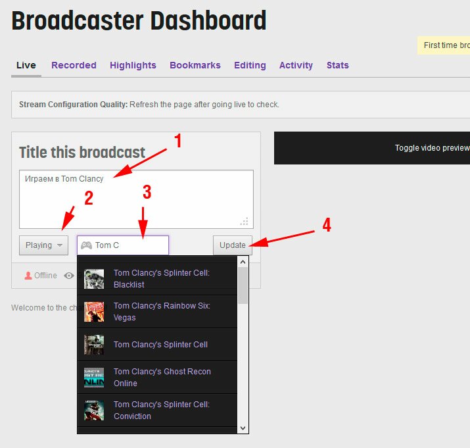Click the suggestions list scroll-up arrow
470x448 pixels.
pos(243,262)
